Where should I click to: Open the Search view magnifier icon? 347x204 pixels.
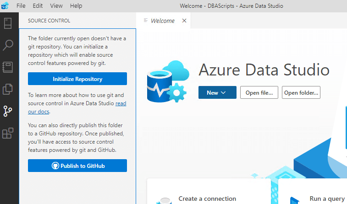(x=8, y=45)
